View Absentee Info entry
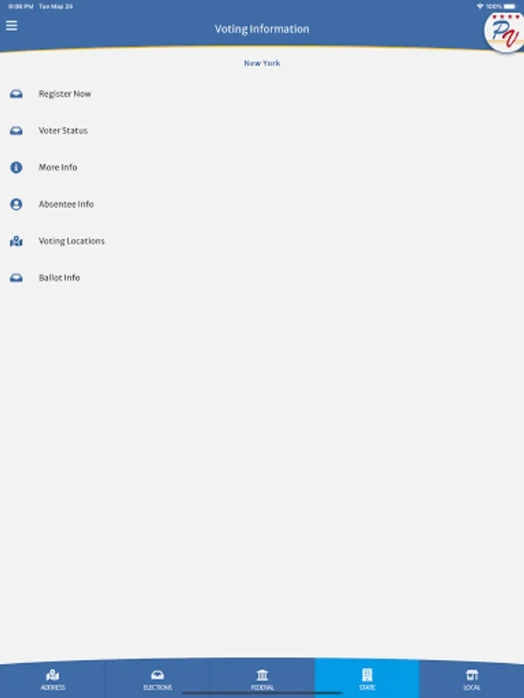This screenshot has height=698, width=524. (66, 204)
